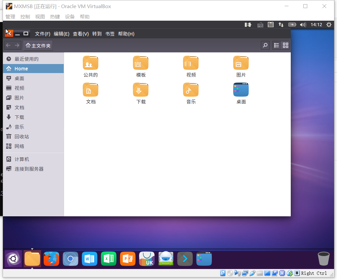Image resolution: width=337 pixels, height=280 pixels.
Task: Open 回收站 in the sidebar
Action: click(33, 136)
